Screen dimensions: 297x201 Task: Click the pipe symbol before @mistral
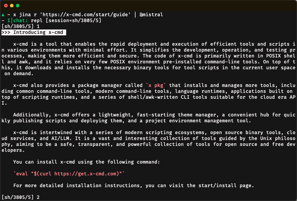coord(135,14)
